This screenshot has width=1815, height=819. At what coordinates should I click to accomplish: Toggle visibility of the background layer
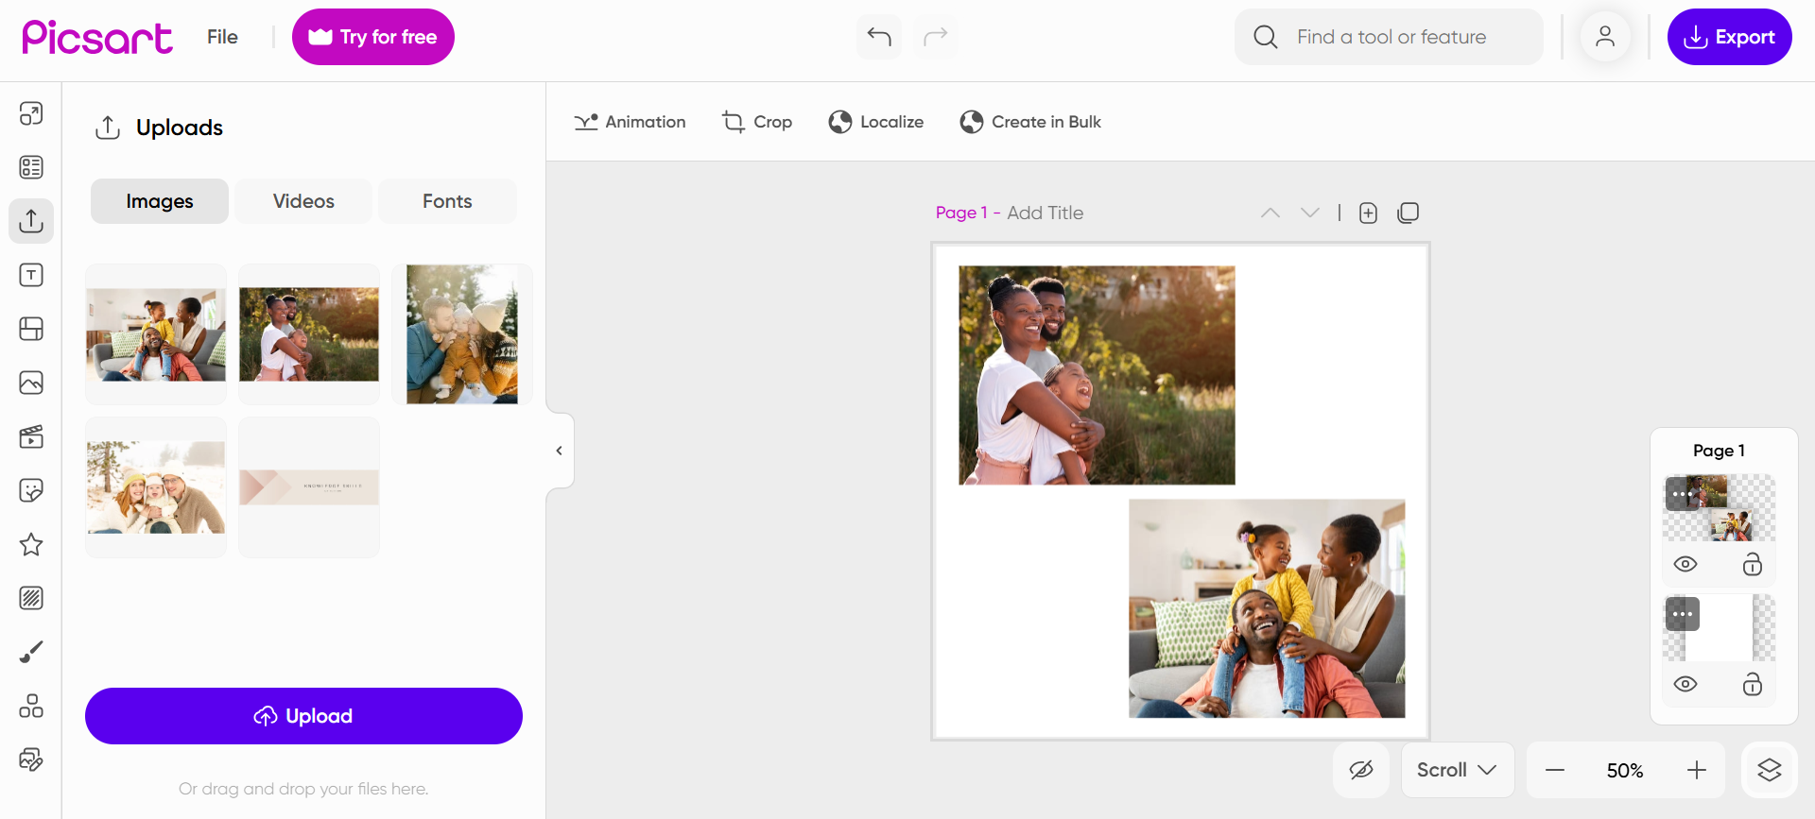coord(1685,684)
